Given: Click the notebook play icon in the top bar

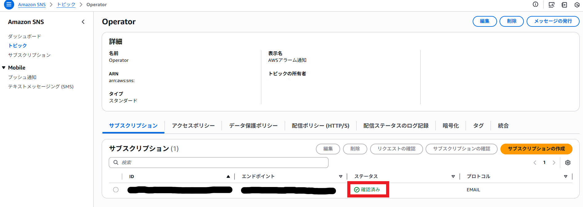Looking at the screenshot, I should (x=564, y=5).
